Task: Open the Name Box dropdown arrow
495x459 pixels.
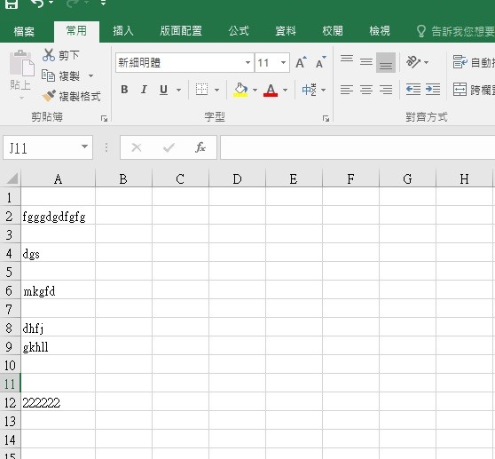Action: (x=84, y=146)
